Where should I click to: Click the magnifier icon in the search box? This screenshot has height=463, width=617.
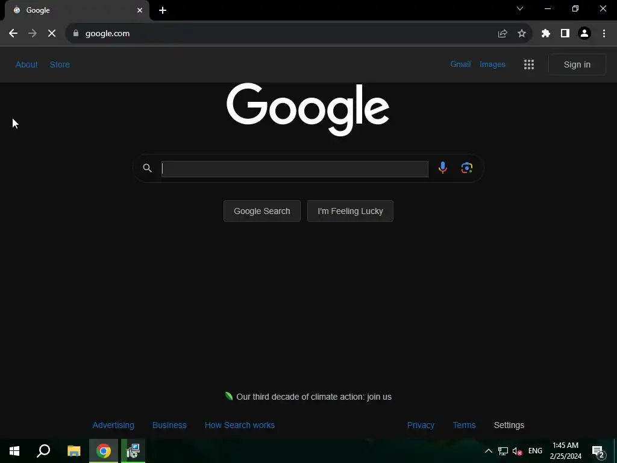tap(147, 168)
